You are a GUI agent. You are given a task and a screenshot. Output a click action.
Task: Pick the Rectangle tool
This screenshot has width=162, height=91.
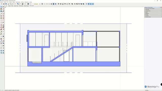(x=1, y=16)
